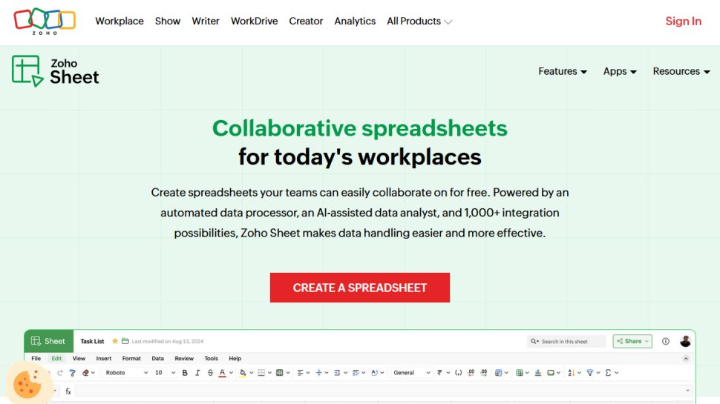Go to the Analytics link
Image resolution: width=720 pixels, height=404 pixels.
(355, 21)
